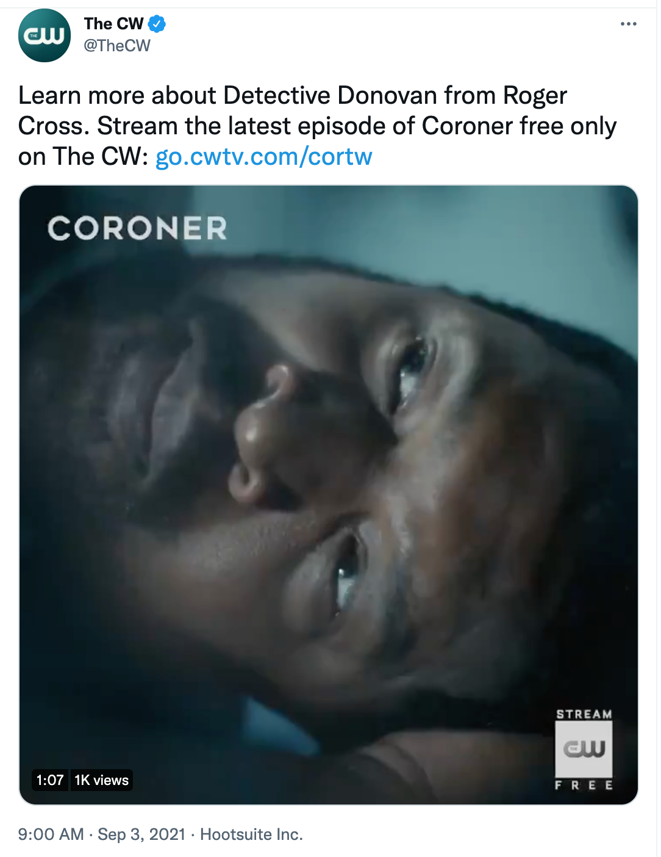Click the CW letters inside the avatar
Image resolution: width=661 pixels, height=857 pixels.
point(44,36)
